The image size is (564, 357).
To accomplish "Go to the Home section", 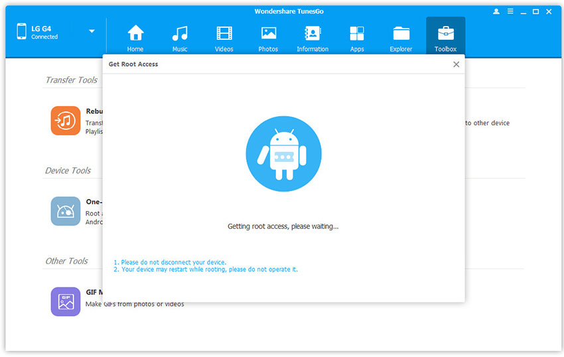I will (x=135, y=37).
